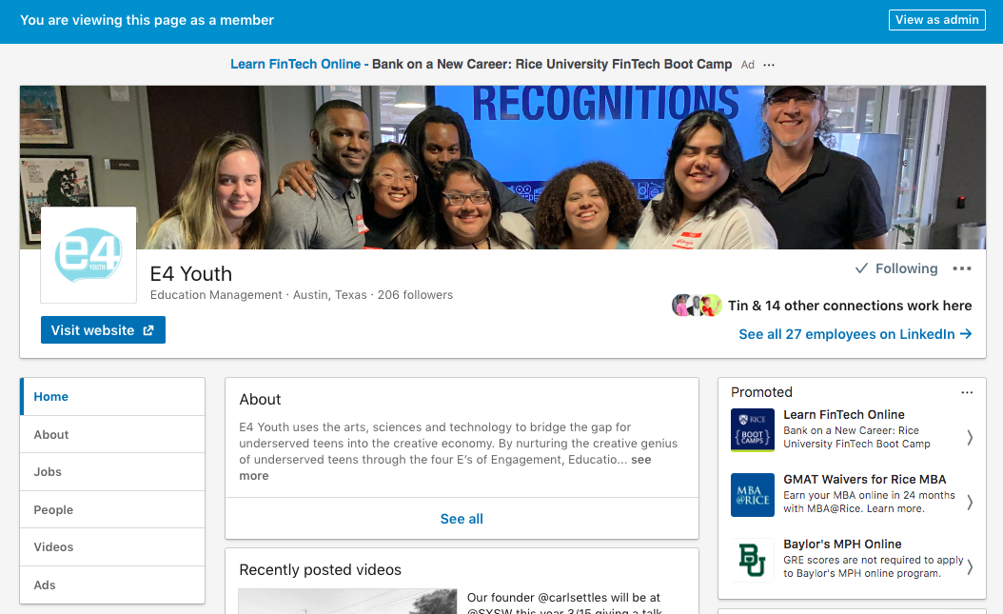Click the connections avatar group
The height and width of the screenshot is (614, 1003).
pyautogui.click(x=697, y=306)
